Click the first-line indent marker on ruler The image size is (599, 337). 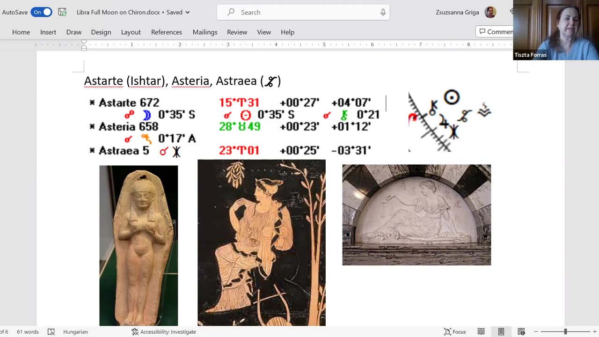84,42
